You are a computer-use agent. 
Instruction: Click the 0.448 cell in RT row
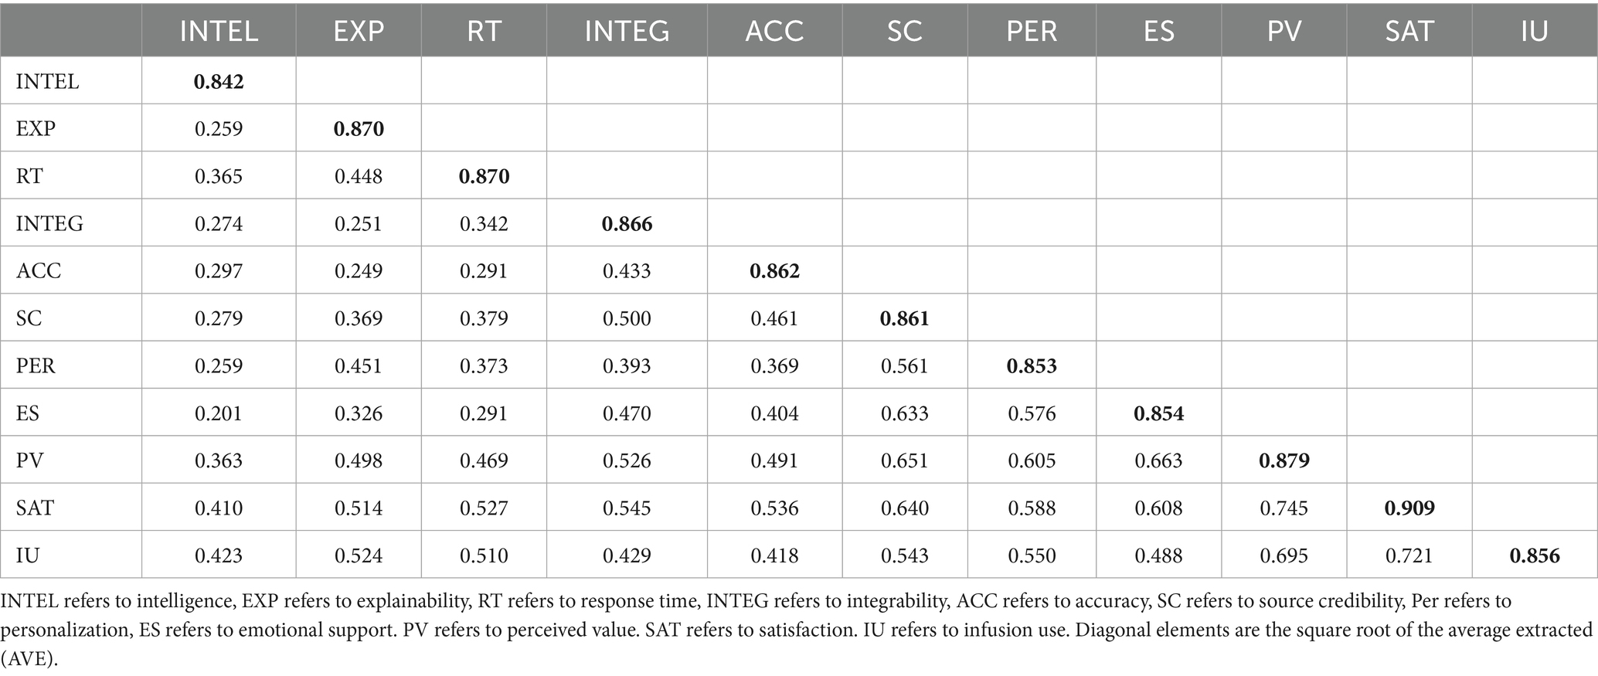coord(359,176)
